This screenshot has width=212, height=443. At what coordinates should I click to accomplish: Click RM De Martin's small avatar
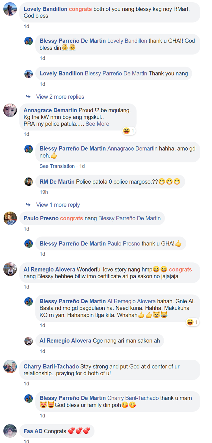pyautogui.click(x=29, y=182)
